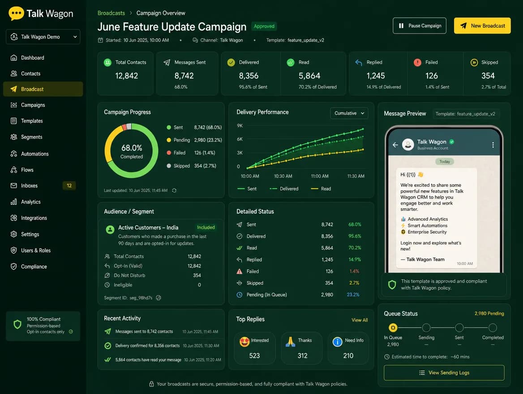523x394 pixels.
Task: Select Broadcast in the sidebar
Action: pos(43,89)
